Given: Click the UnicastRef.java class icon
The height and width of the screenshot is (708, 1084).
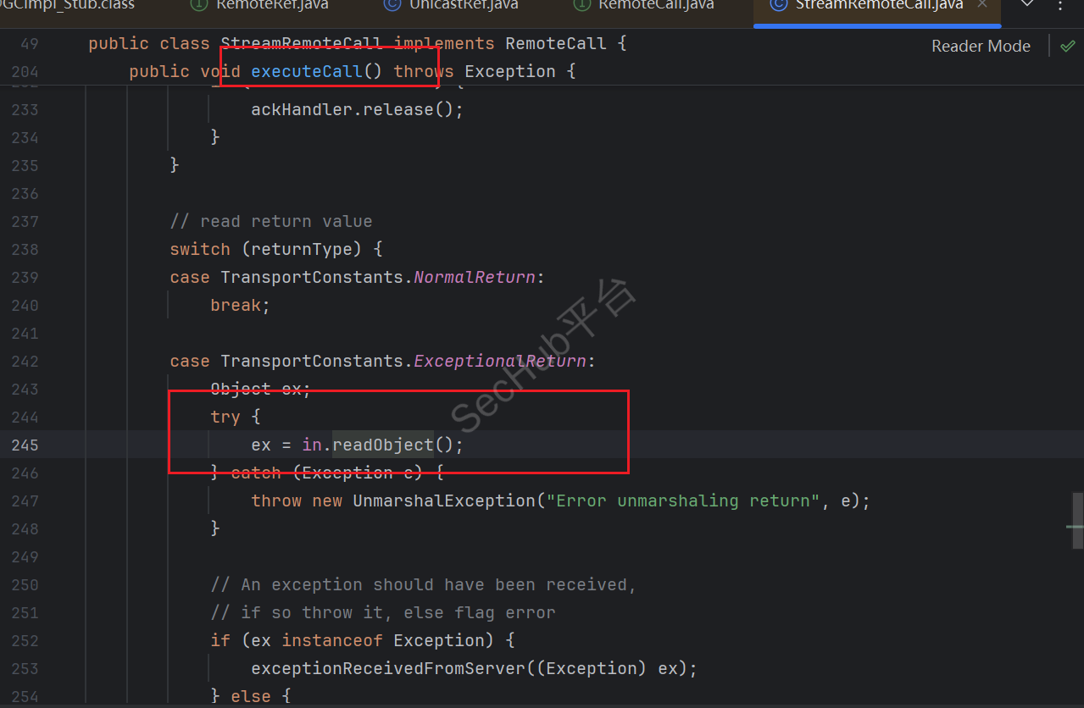Looking at the screenshot, I should (x=392, y=5).
